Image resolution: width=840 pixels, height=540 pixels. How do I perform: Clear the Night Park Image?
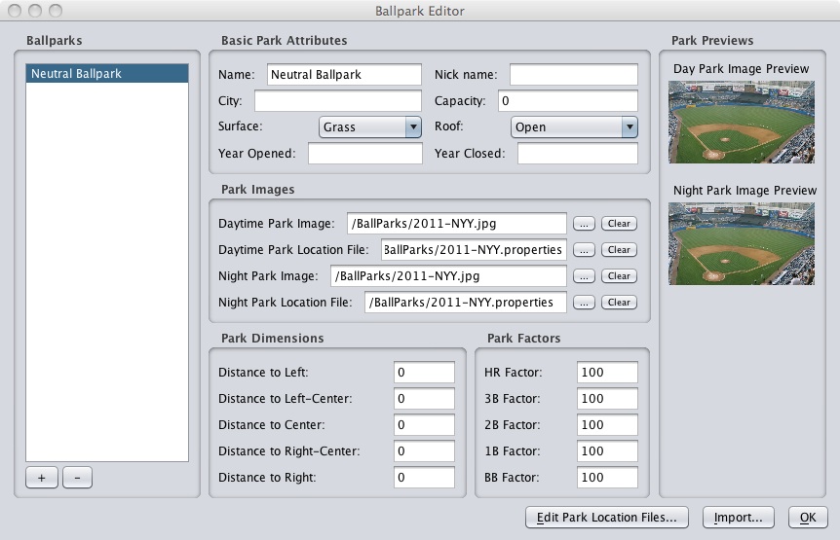point(619,276)
